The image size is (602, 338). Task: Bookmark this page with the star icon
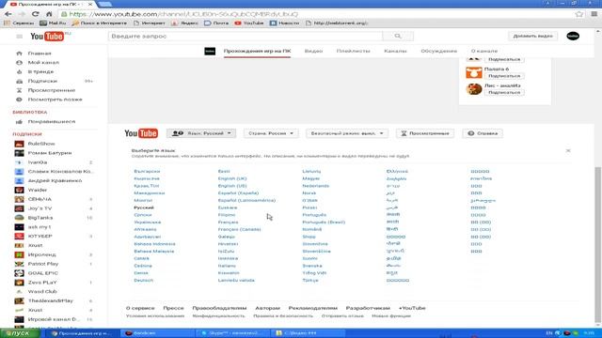pyautogui.click(x=579, y=14)
